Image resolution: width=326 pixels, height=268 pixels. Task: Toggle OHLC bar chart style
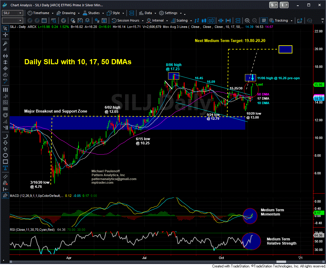197,20
